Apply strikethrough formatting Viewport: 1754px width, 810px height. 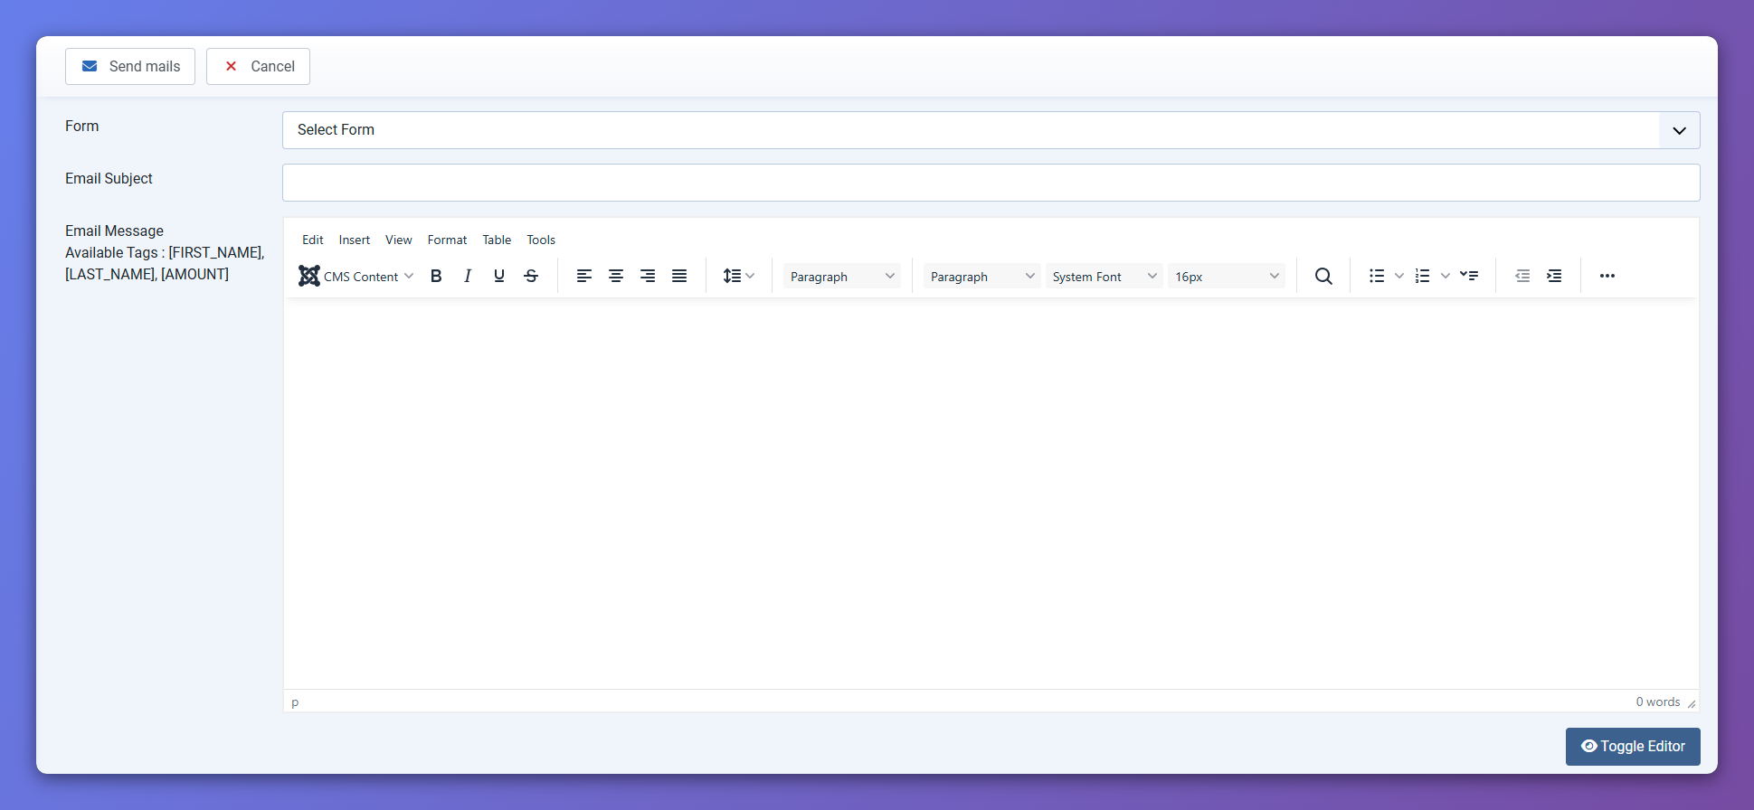click(x=531, y=276)
